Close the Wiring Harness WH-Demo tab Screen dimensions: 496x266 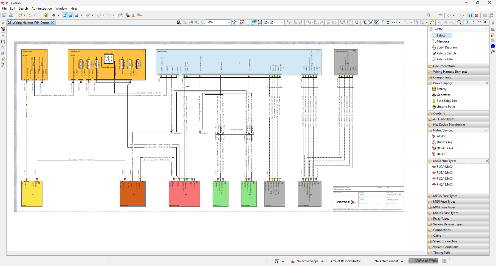(x=52, y=23)
